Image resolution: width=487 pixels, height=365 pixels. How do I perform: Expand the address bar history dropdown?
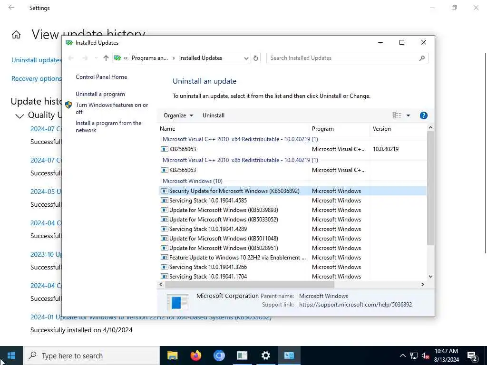tap(246, 58)
